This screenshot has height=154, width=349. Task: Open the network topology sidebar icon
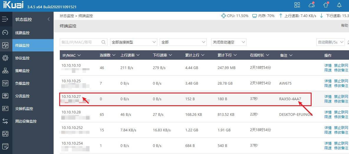click(5, 71)
